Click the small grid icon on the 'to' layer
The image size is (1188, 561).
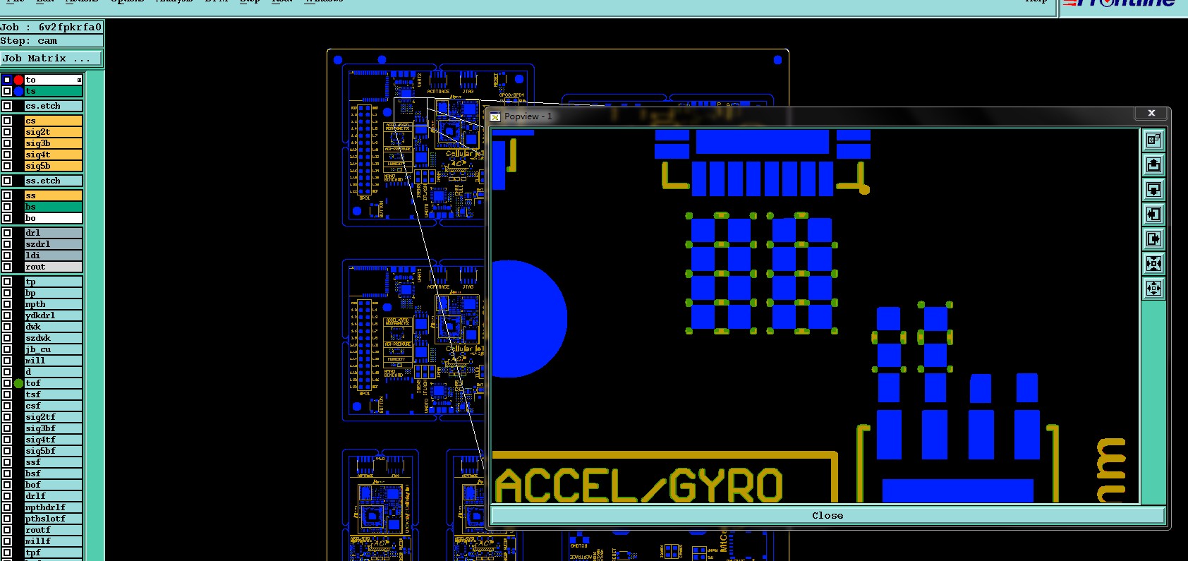point(79,80)
